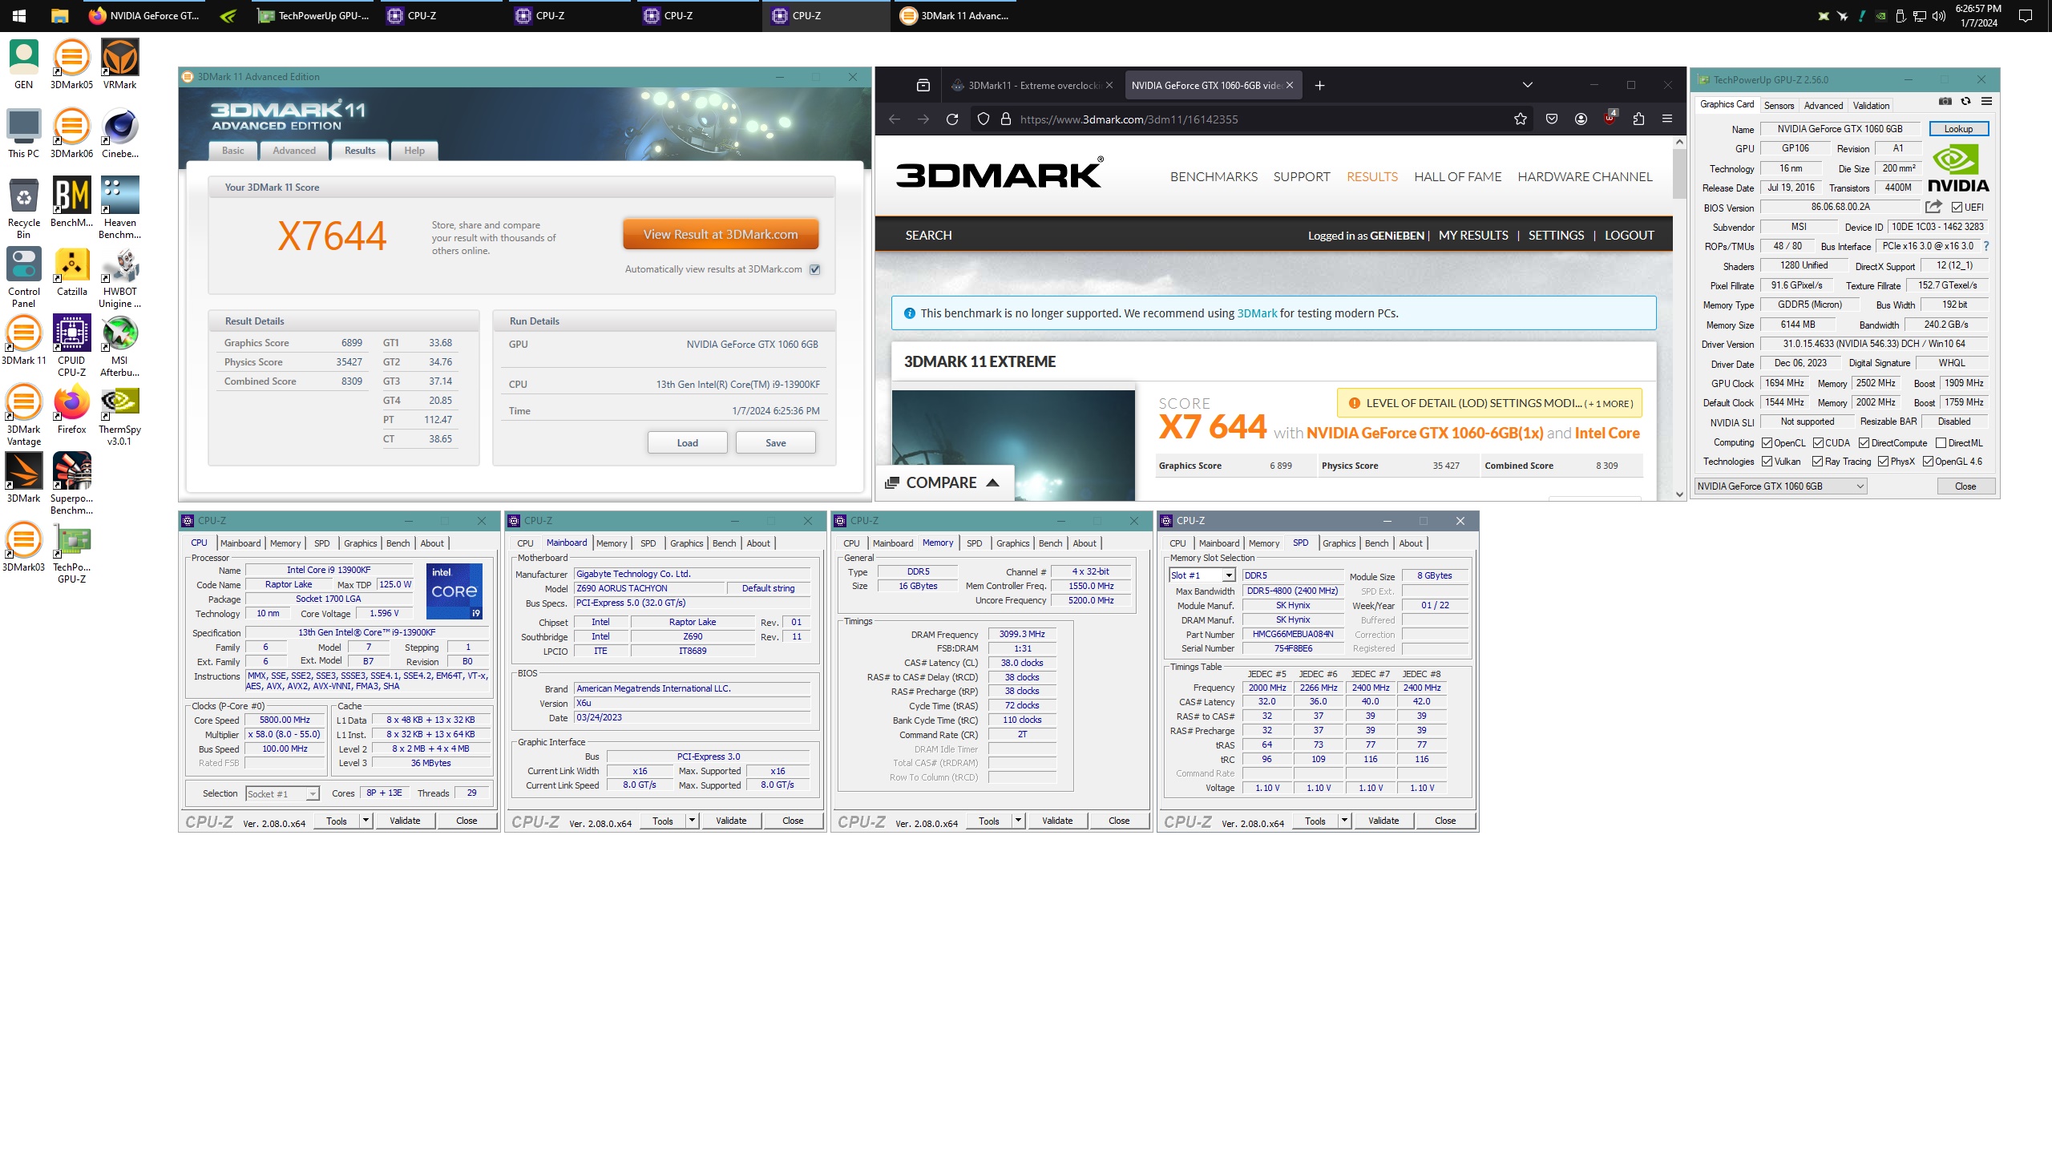Screen dimensions: 2052x1154
Task: Open HALL OF FAME in the 3DMark site menu
Action: pyautogui.click(x=1457, y=176)
